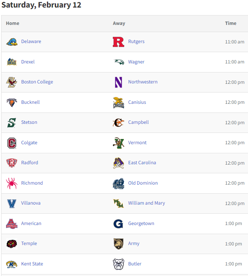
Task: Open the Boston College team link
Action: 37,82
